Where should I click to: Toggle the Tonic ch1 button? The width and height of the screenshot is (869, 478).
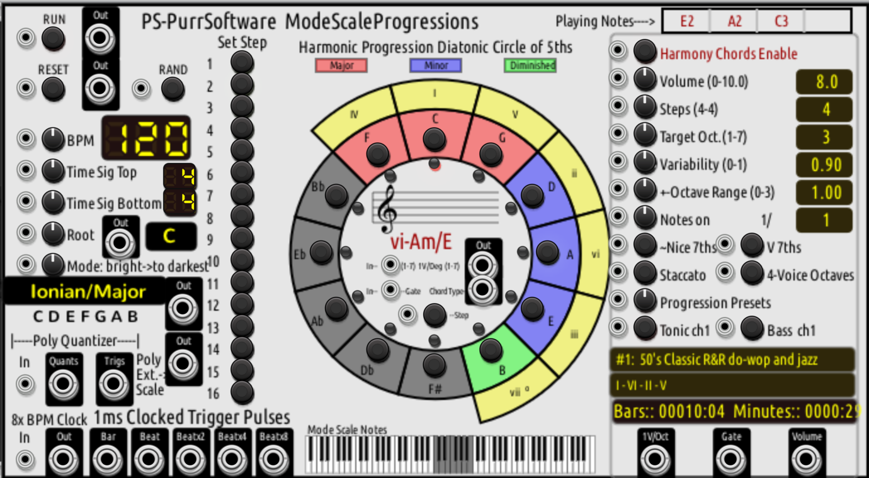click(645, 328)
